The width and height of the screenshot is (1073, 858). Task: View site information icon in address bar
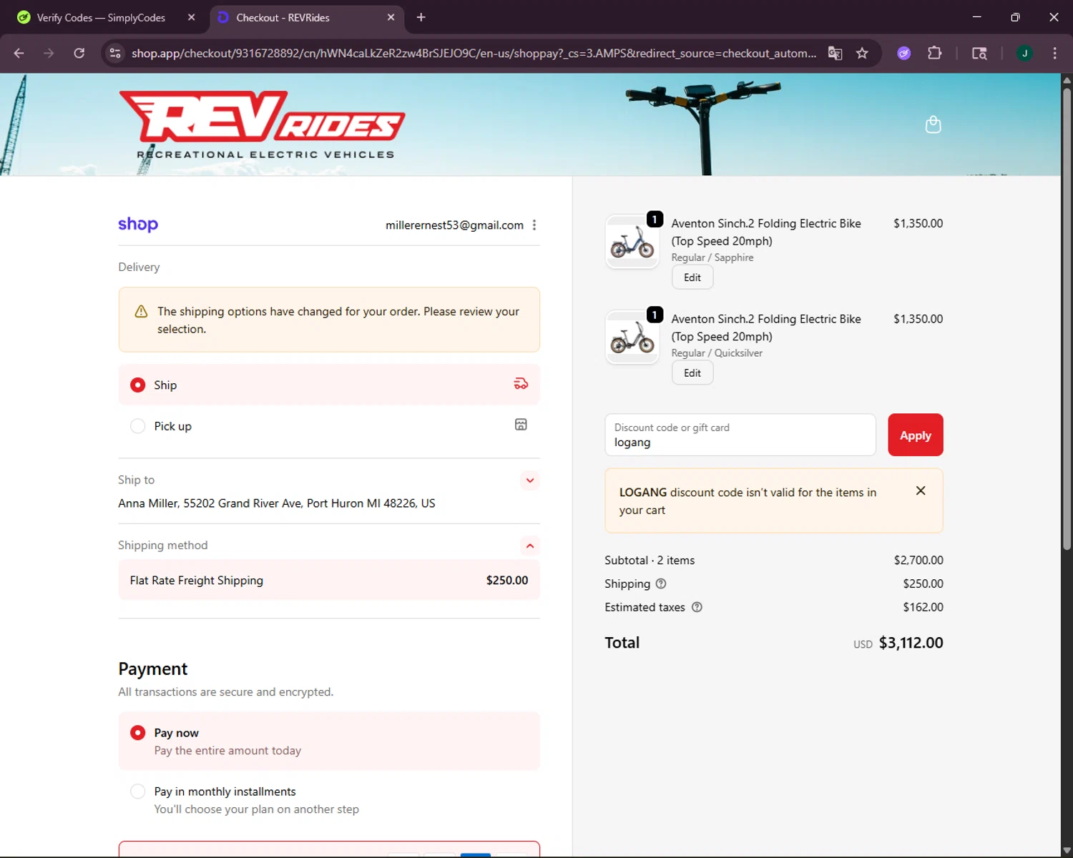pos(114,53)
